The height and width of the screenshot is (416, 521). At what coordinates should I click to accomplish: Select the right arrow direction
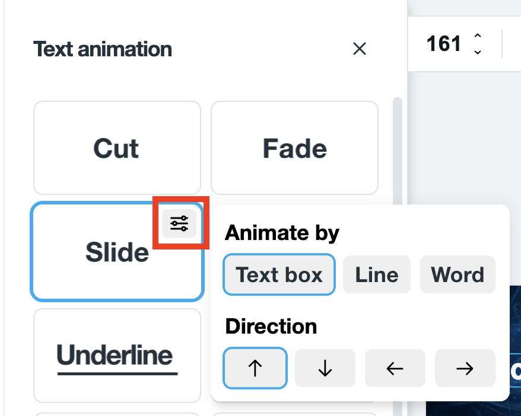click(465, 368)
